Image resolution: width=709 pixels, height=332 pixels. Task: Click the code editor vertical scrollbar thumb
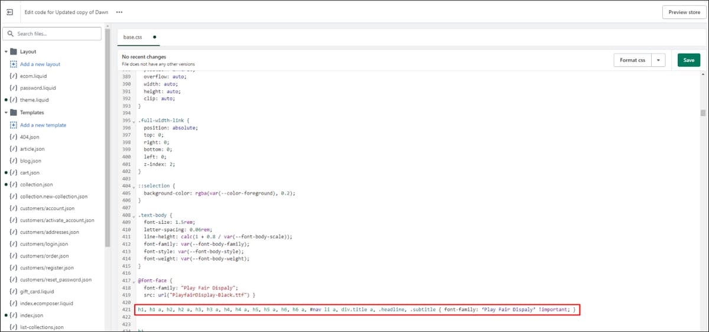703,113
